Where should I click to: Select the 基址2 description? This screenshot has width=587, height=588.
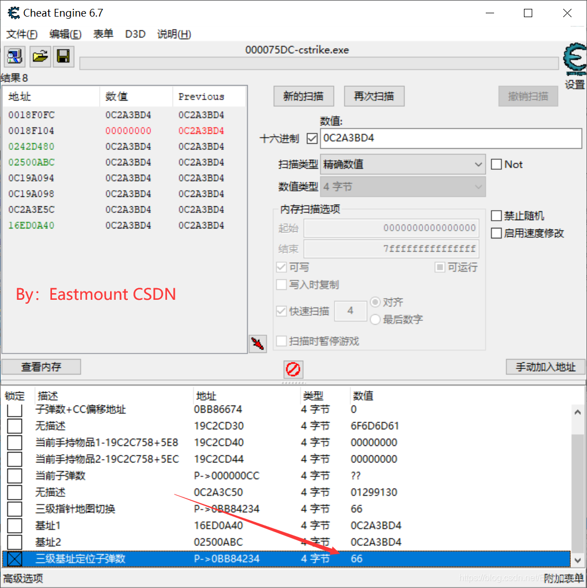(x=48, y=542)
